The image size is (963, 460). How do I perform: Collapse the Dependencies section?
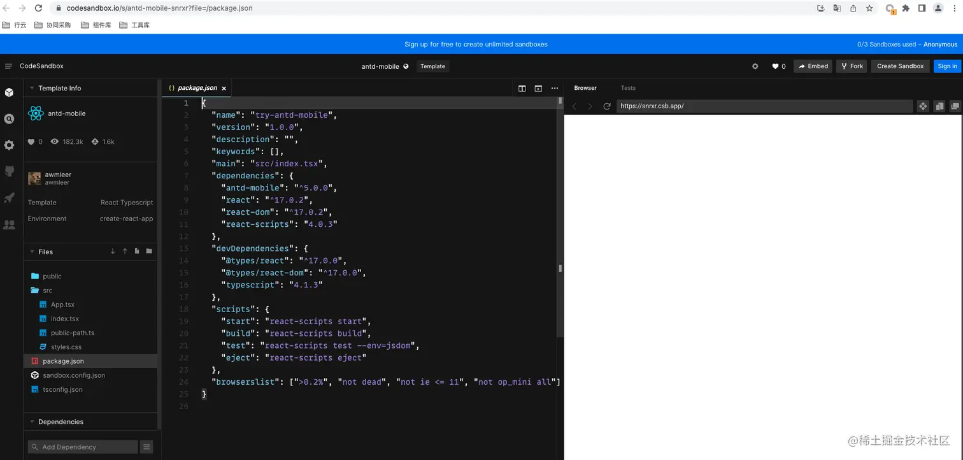pos(32,422)
